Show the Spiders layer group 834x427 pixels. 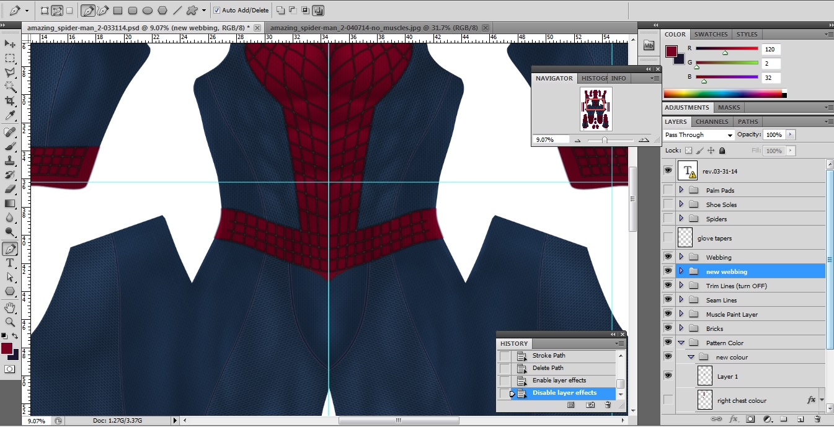(x=668, y=218)
